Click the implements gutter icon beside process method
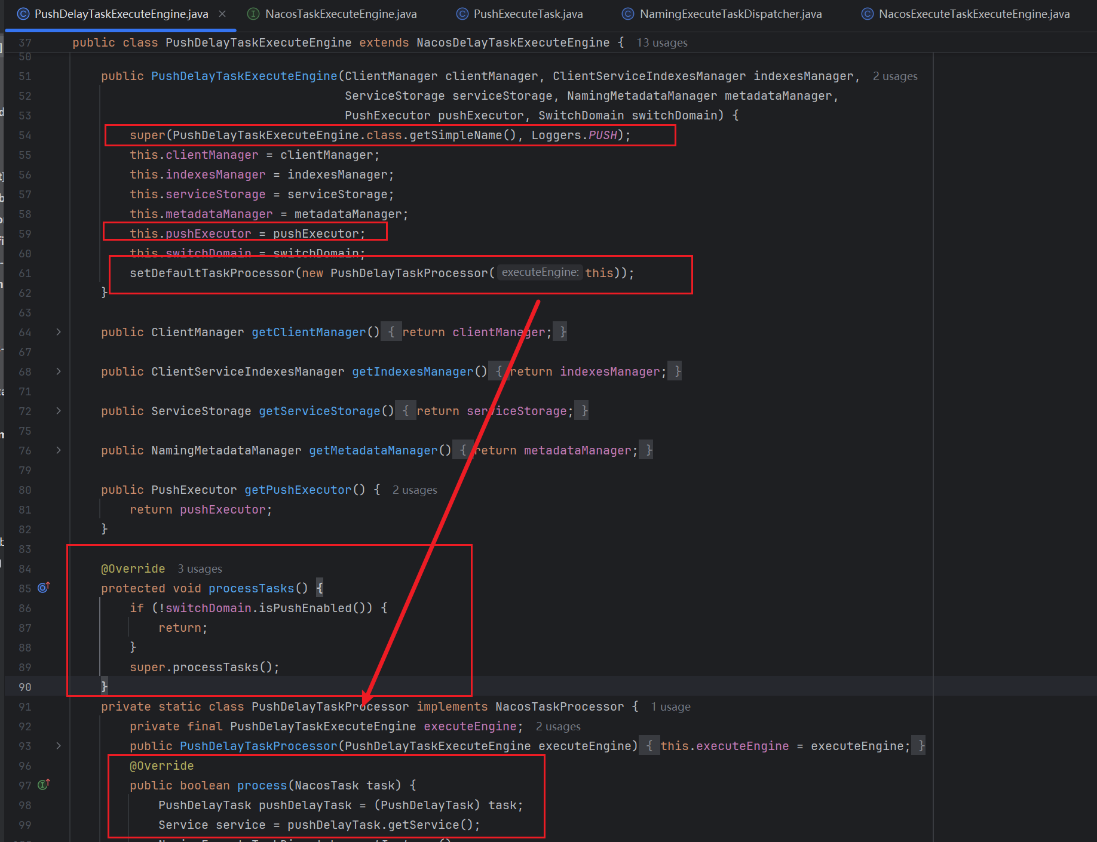 (x=44, y=785)
